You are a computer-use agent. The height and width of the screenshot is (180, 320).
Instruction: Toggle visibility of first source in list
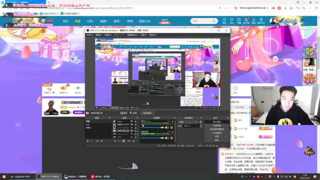(x=132, y=121)
